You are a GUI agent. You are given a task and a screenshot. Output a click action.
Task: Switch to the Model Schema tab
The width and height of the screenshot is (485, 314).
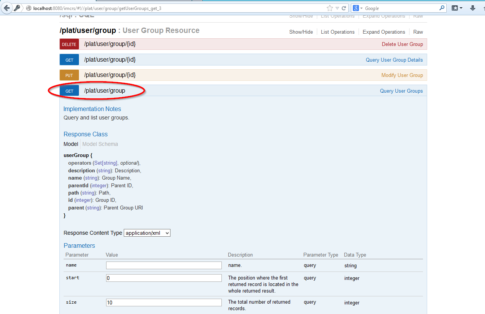pos(100,144)
